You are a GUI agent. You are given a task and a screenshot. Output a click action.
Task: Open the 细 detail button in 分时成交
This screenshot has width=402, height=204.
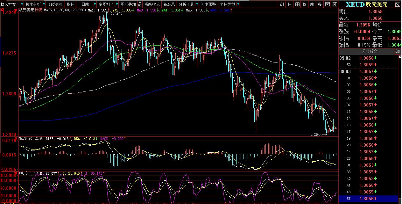tap(398, 51)
